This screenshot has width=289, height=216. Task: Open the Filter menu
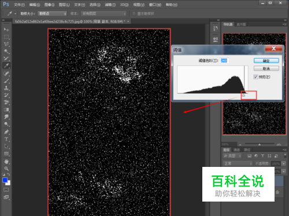(110, 5)
